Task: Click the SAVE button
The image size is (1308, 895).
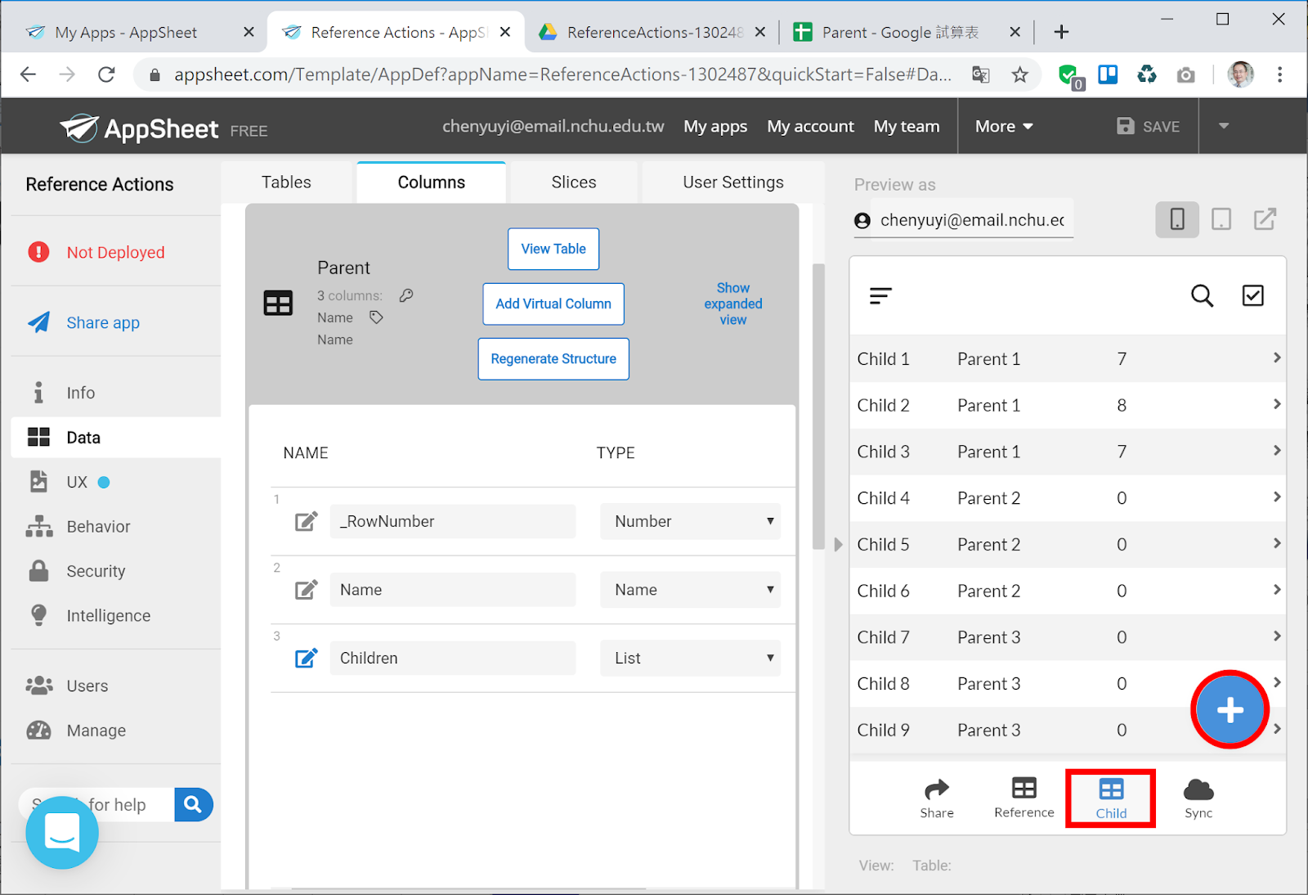Action: (x=1149, y=126)
